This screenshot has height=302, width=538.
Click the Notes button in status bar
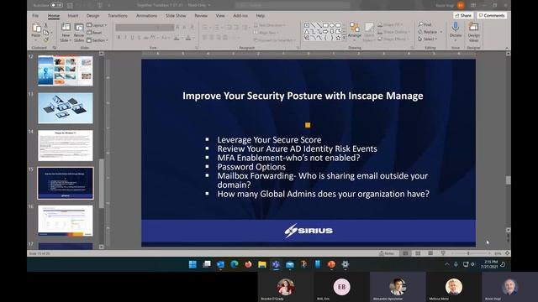(x=387, y=253)
